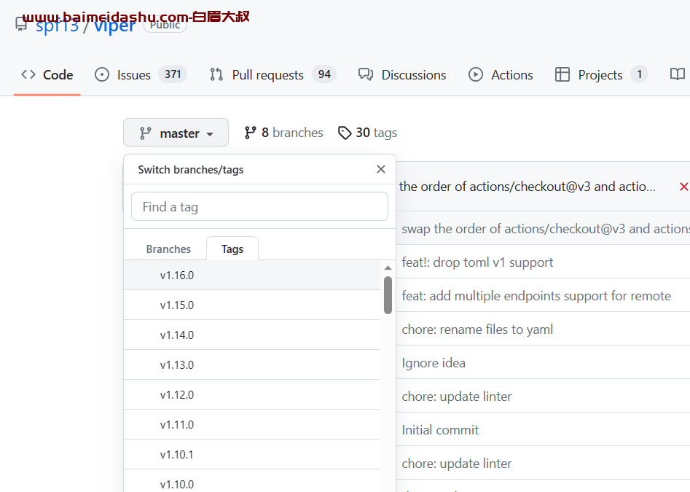Open commit 'feat!: drop toml v1 support'
The image size is (690, 492).
click(477, 262)
